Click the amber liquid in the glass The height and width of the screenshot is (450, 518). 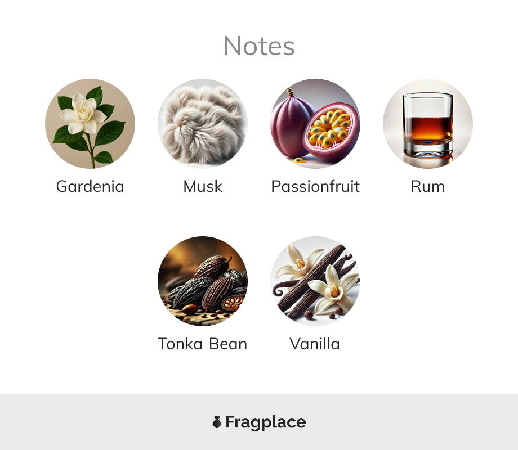point(427,130)
